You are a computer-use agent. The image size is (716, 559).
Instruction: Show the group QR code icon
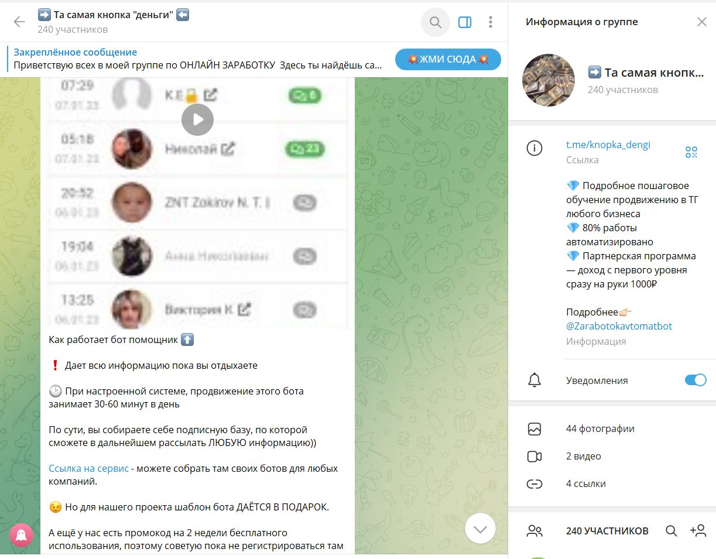691,152
